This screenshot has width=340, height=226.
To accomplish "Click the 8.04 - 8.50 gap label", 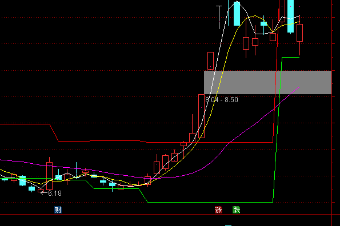I will click(222, 100).
